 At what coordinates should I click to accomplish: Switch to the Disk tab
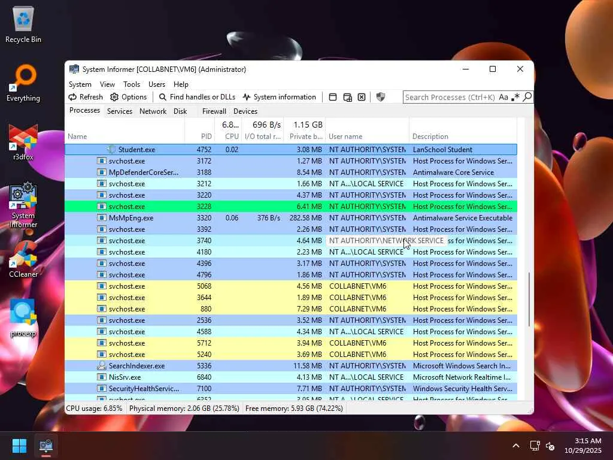pos(180,111)
